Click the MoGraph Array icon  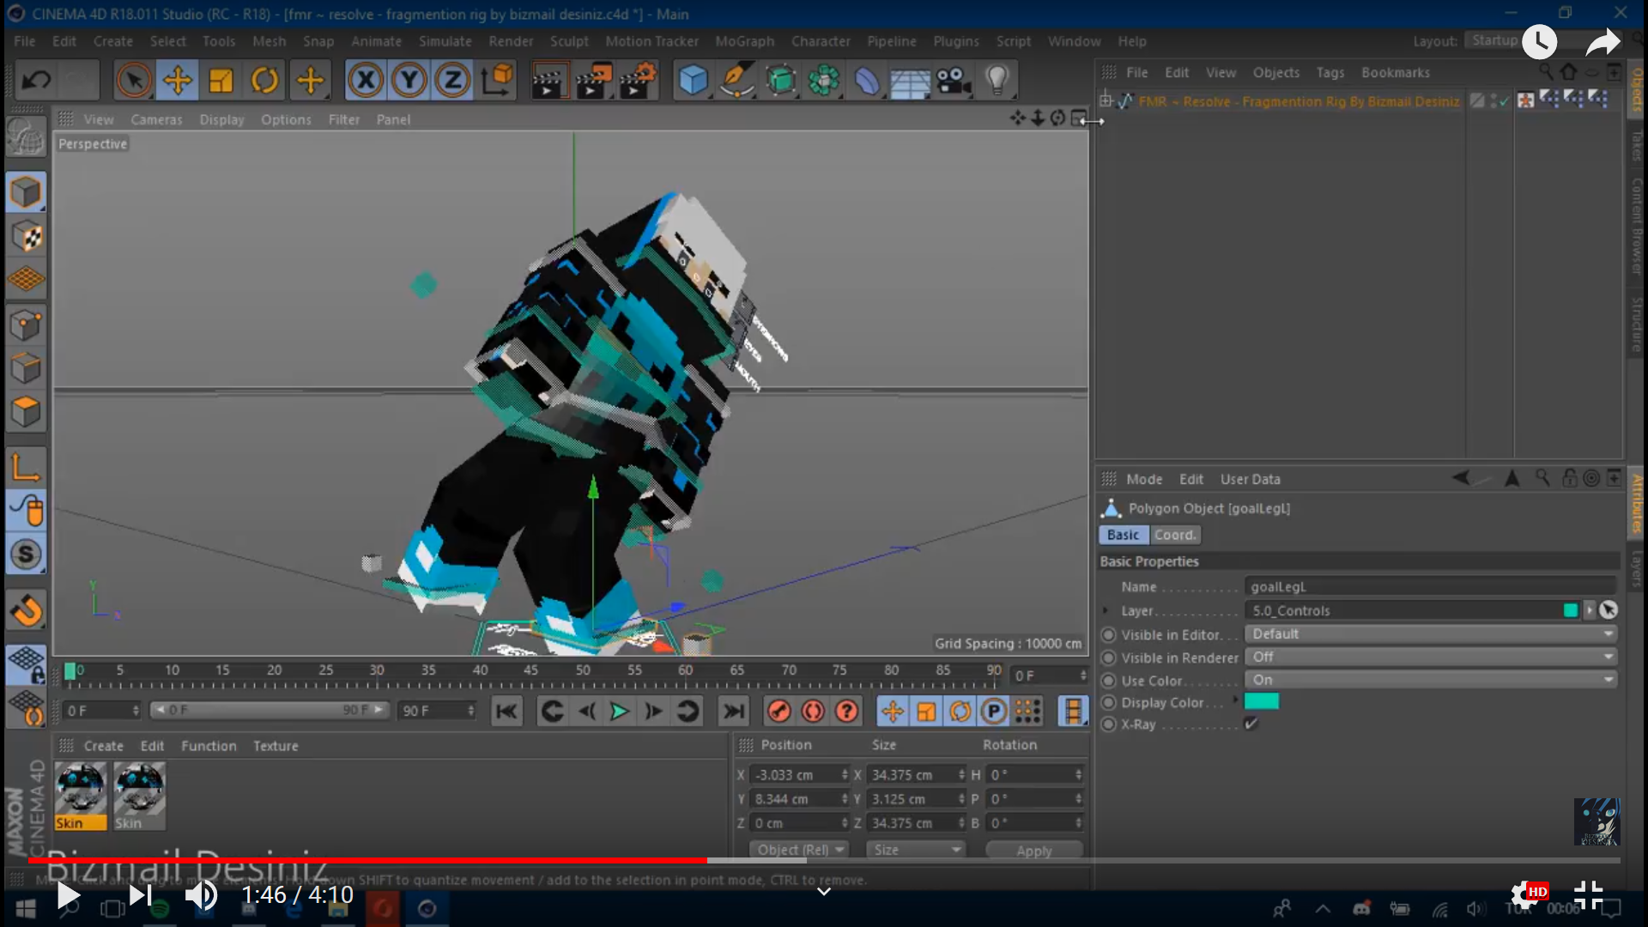(x=824, y=81)
